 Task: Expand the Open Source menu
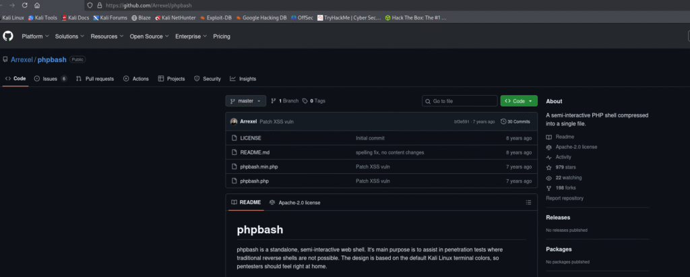(x=149, y=36)
